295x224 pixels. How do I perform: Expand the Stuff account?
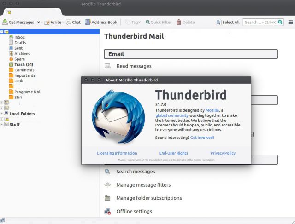2,125
